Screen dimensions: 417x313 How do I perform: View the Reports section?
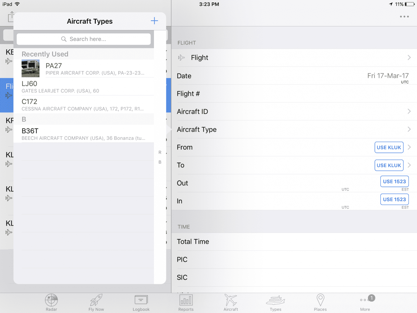click(x=185, y=302)
